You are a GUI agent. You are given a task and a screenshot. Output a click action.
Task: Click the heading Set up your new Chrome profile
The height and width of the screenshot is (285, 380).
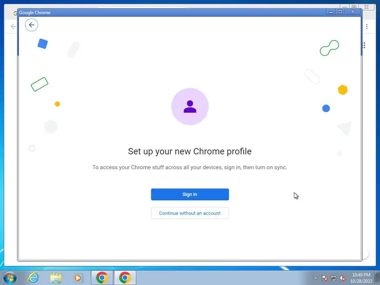[x=190, y=151]
